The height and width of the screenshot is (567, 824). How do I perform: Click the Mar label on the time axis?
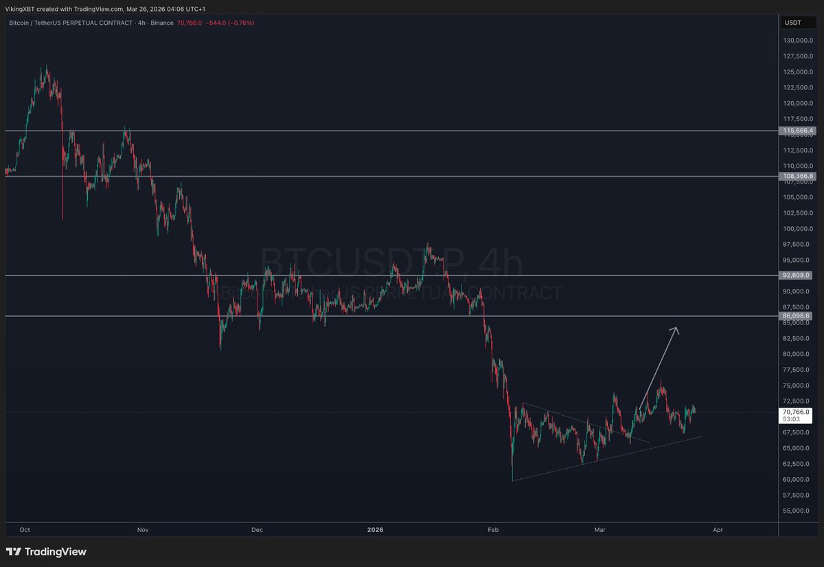601,530
